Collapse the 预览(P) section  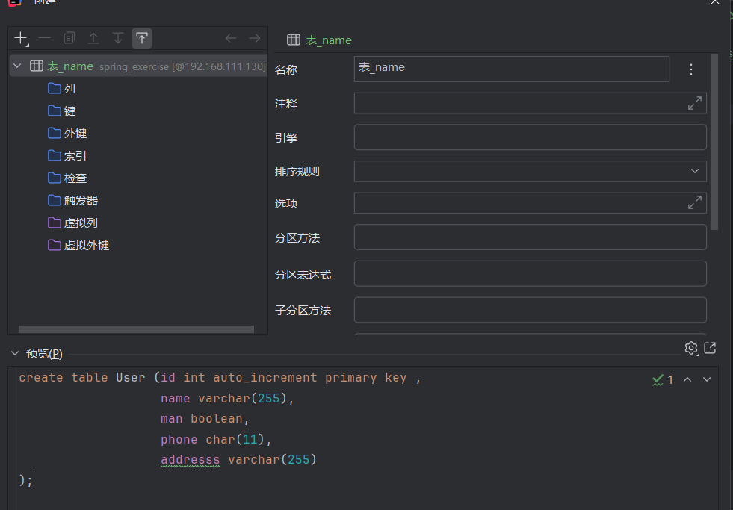click(15, 353)
